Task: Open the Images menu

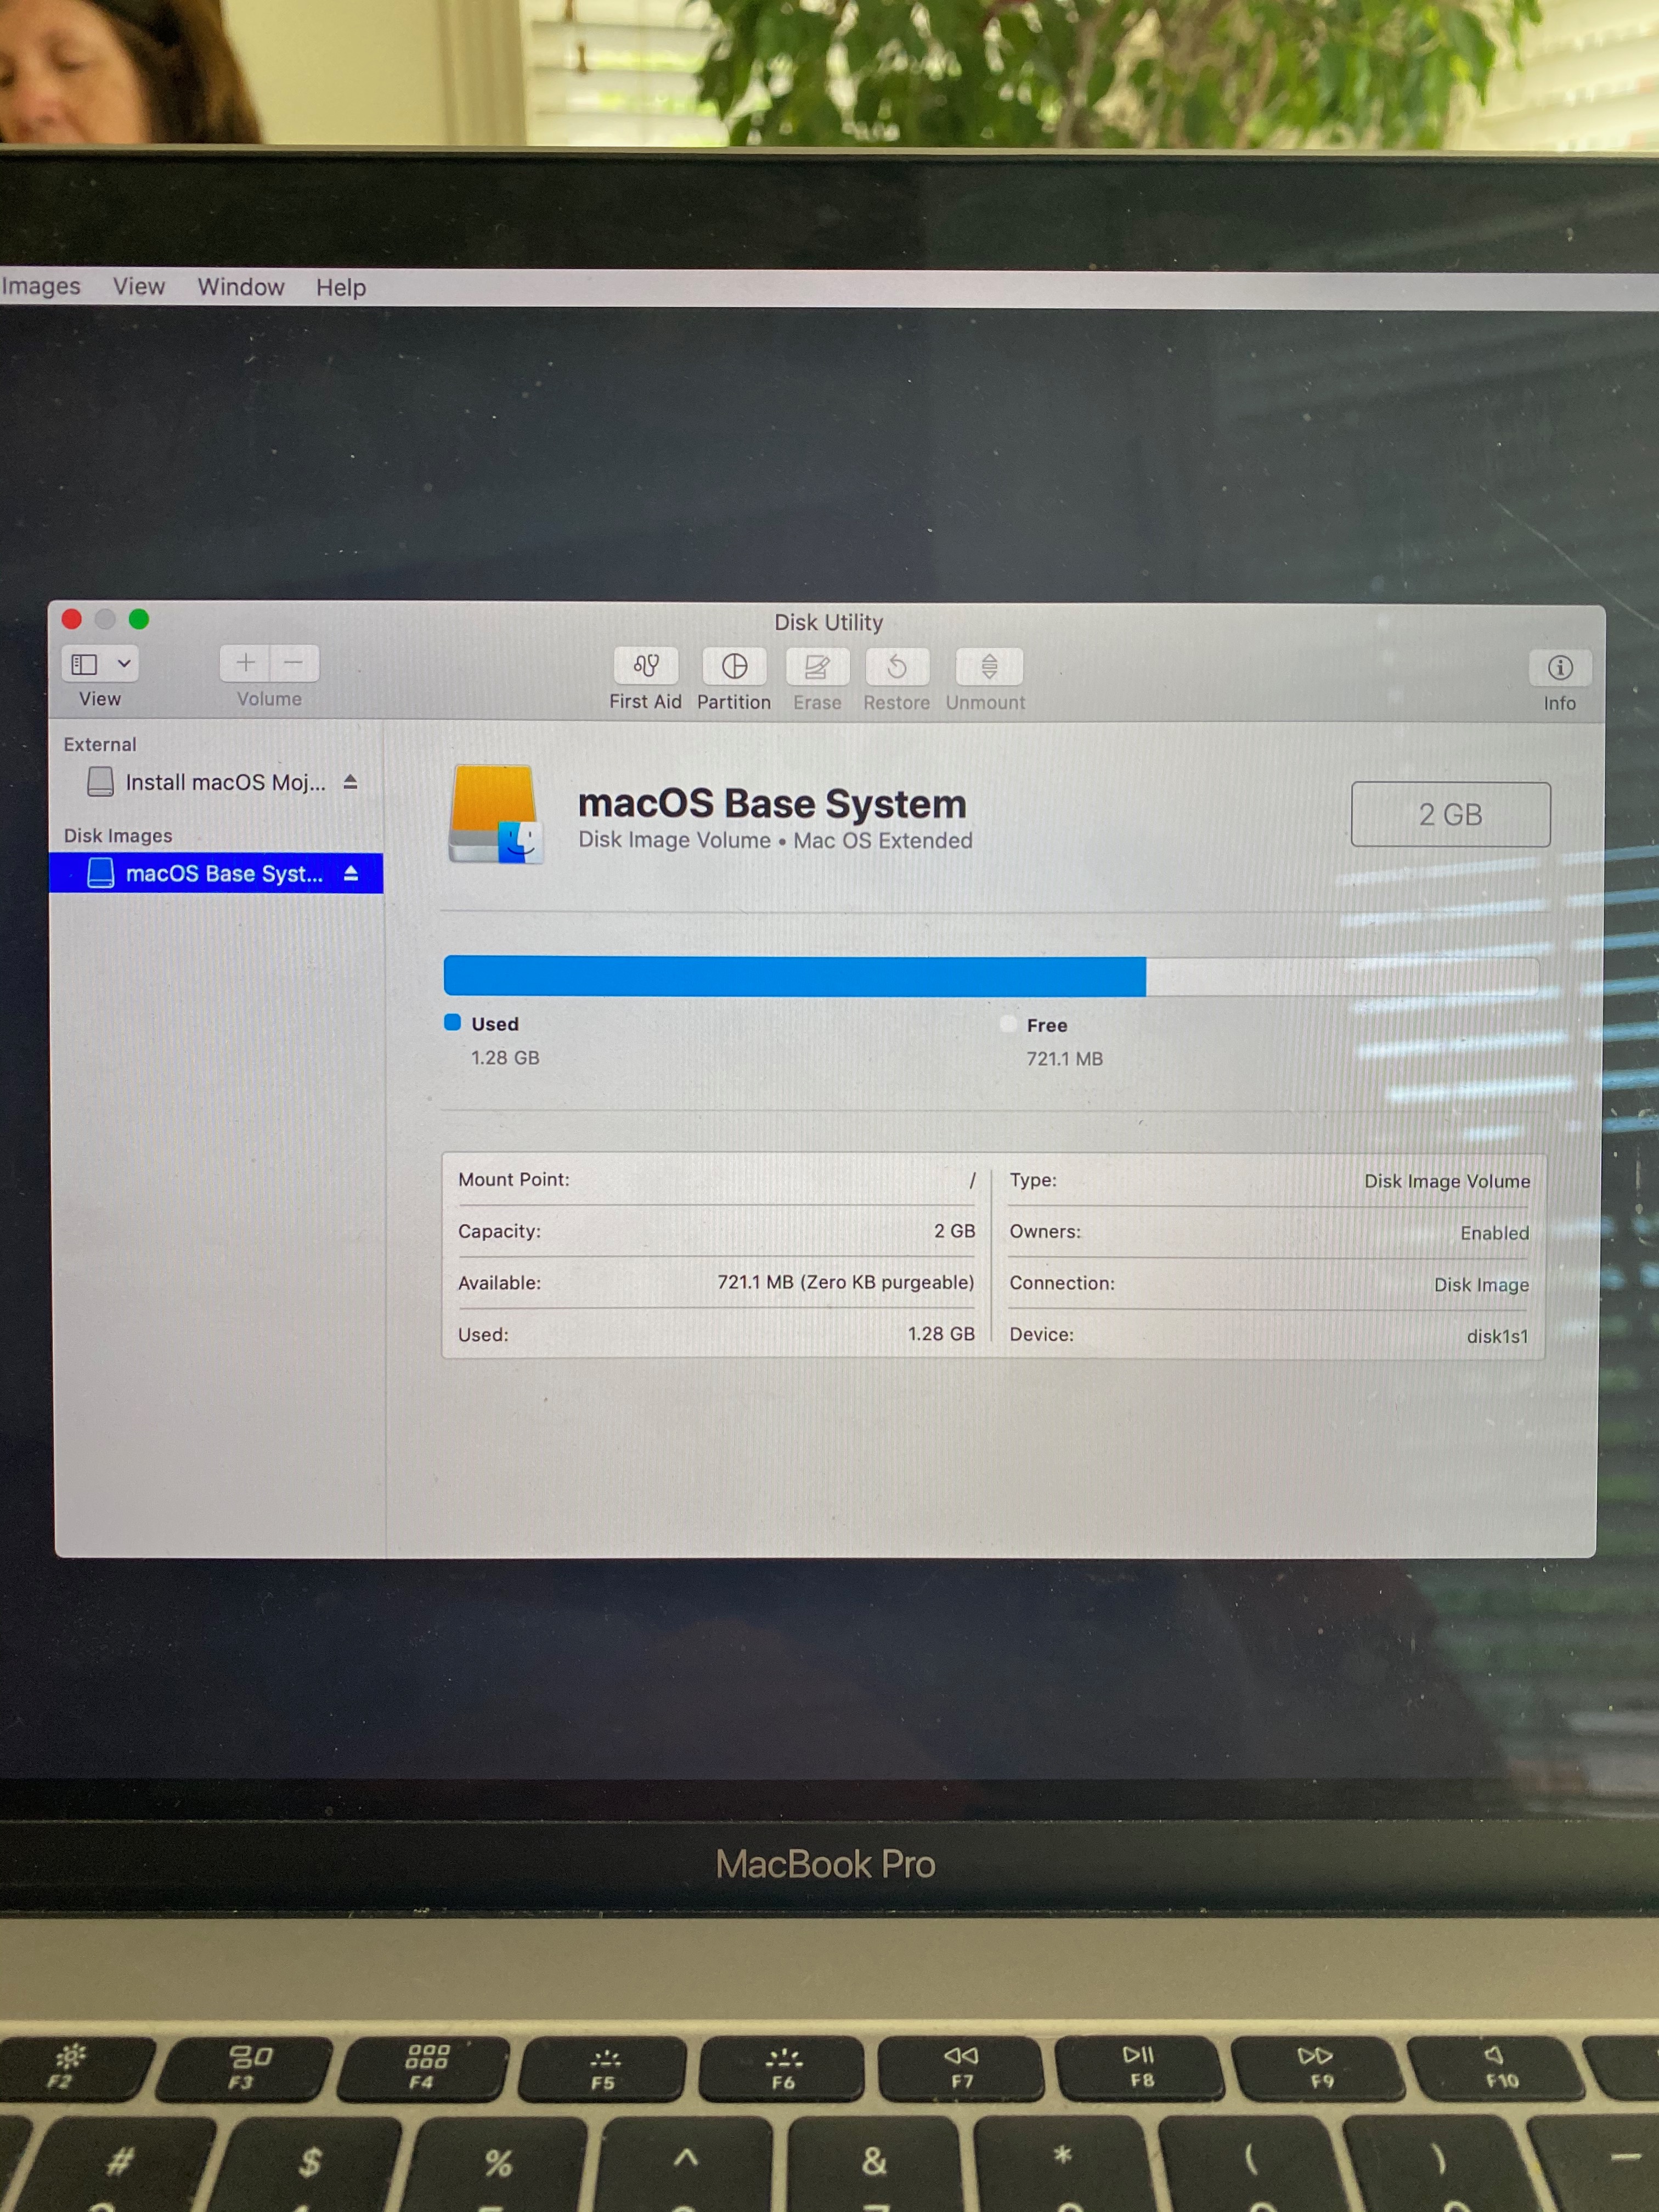Action: point(40,286)
